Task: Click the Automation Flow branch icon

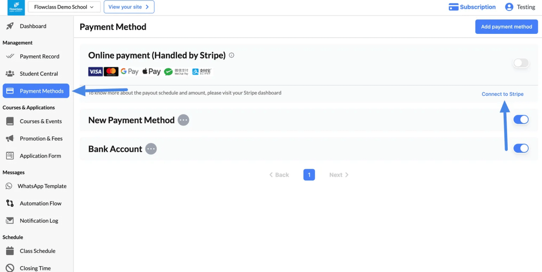Action: (10, 203)
